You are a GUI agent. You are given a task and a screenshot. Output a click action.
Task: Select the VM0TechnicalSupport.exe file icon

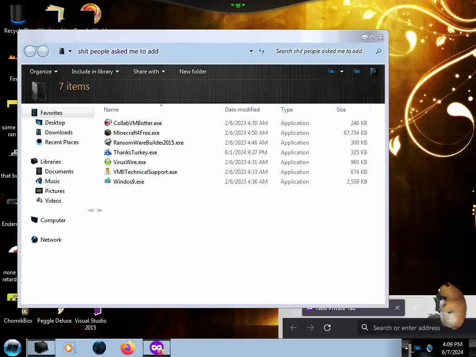click(x=108, y=172)
